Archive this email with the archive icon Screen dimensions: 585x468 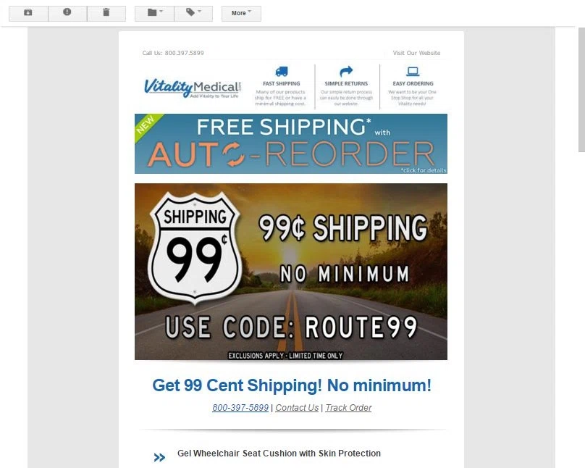28,13
